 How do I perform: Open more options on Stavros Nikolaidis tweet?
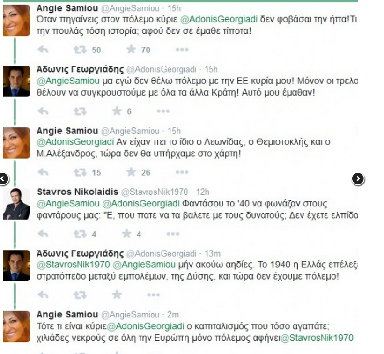coord(173,233)
